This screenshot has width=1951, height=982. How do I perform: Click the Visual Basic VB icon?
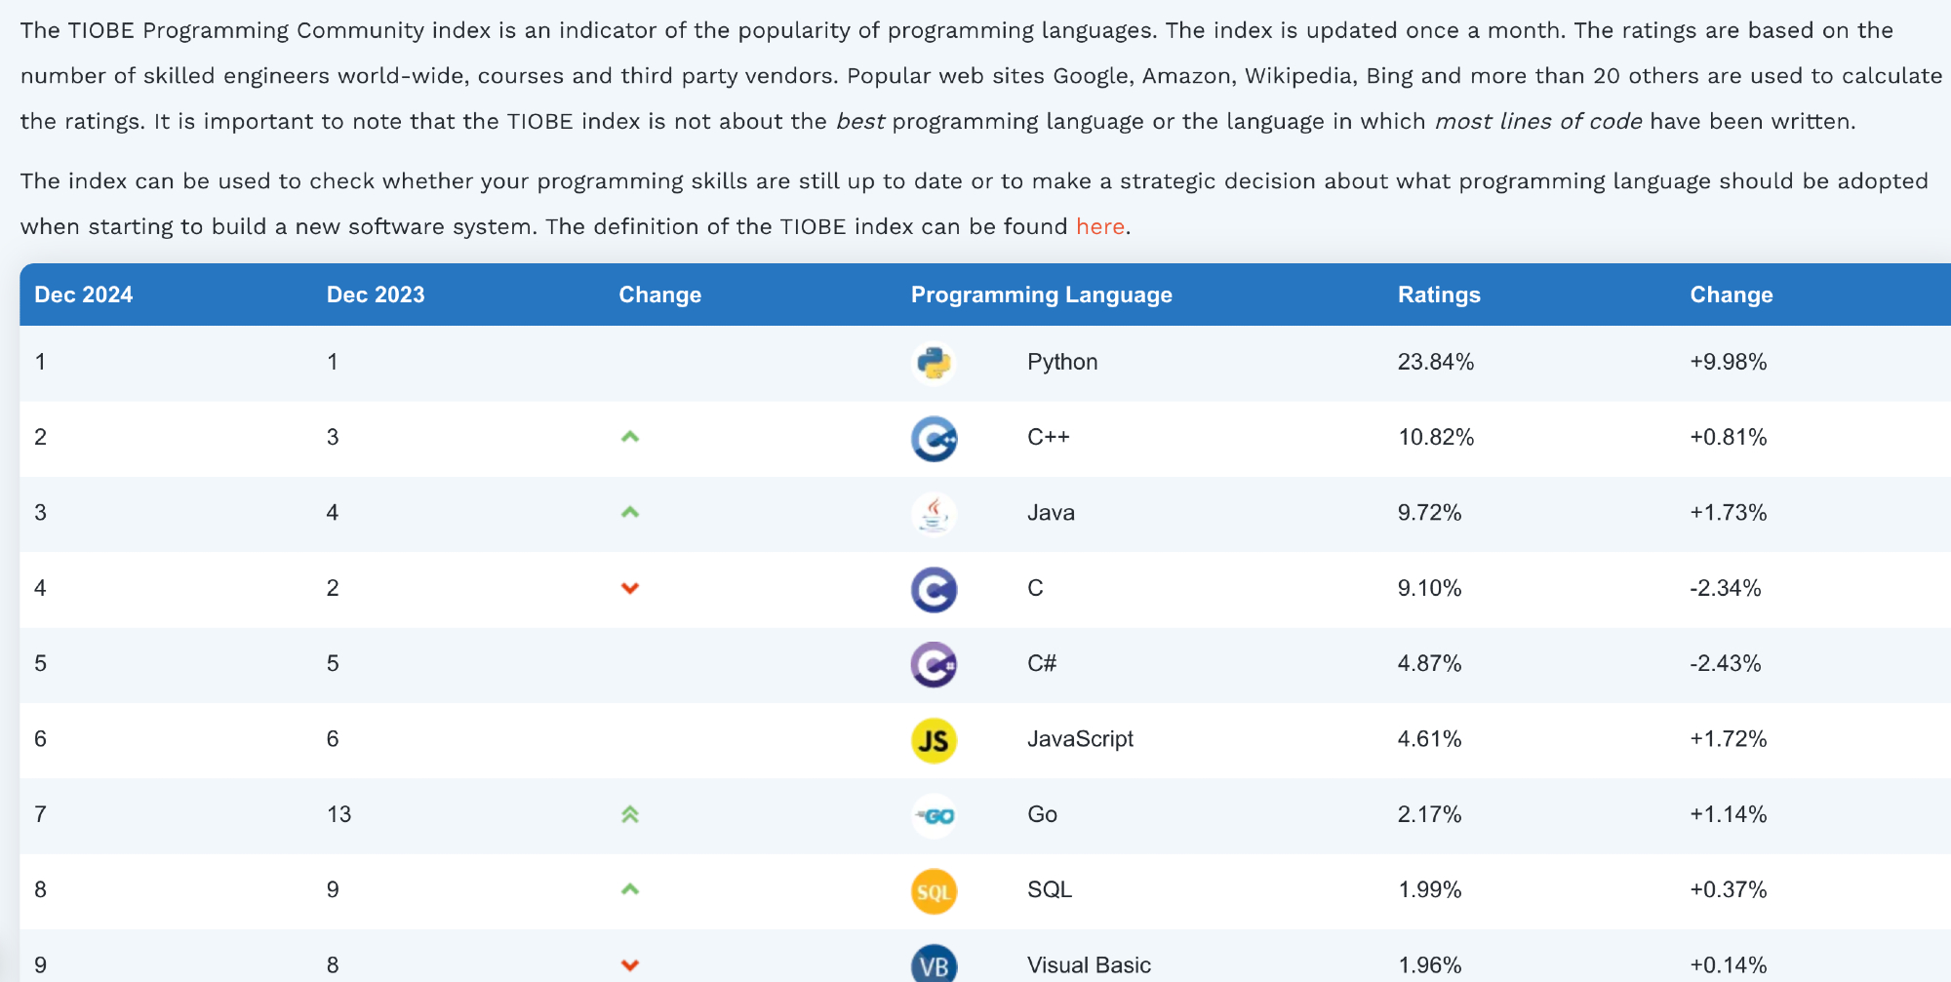pyautogui.click(x=934, y=964)
